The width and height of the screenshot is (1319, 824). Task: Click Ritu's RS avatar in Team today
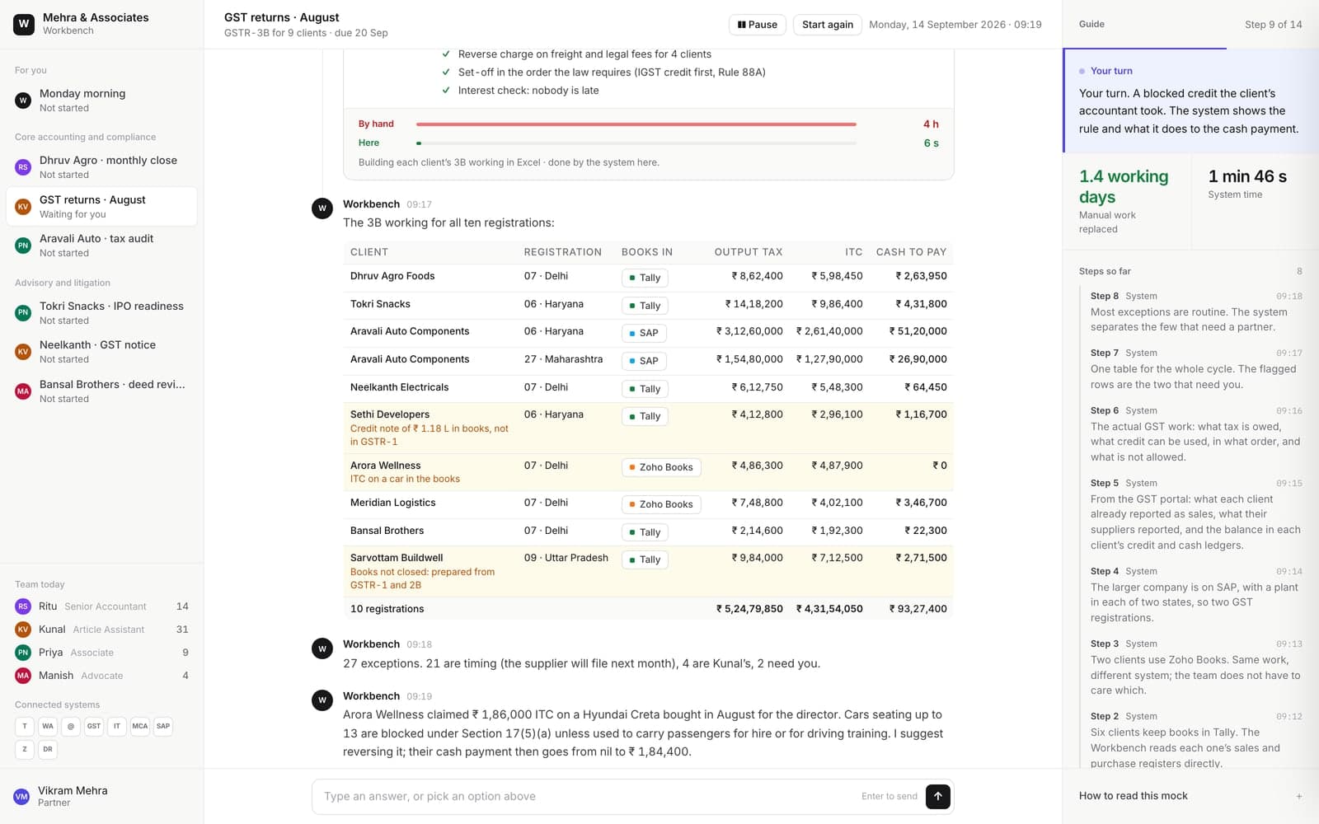(23, 606)
